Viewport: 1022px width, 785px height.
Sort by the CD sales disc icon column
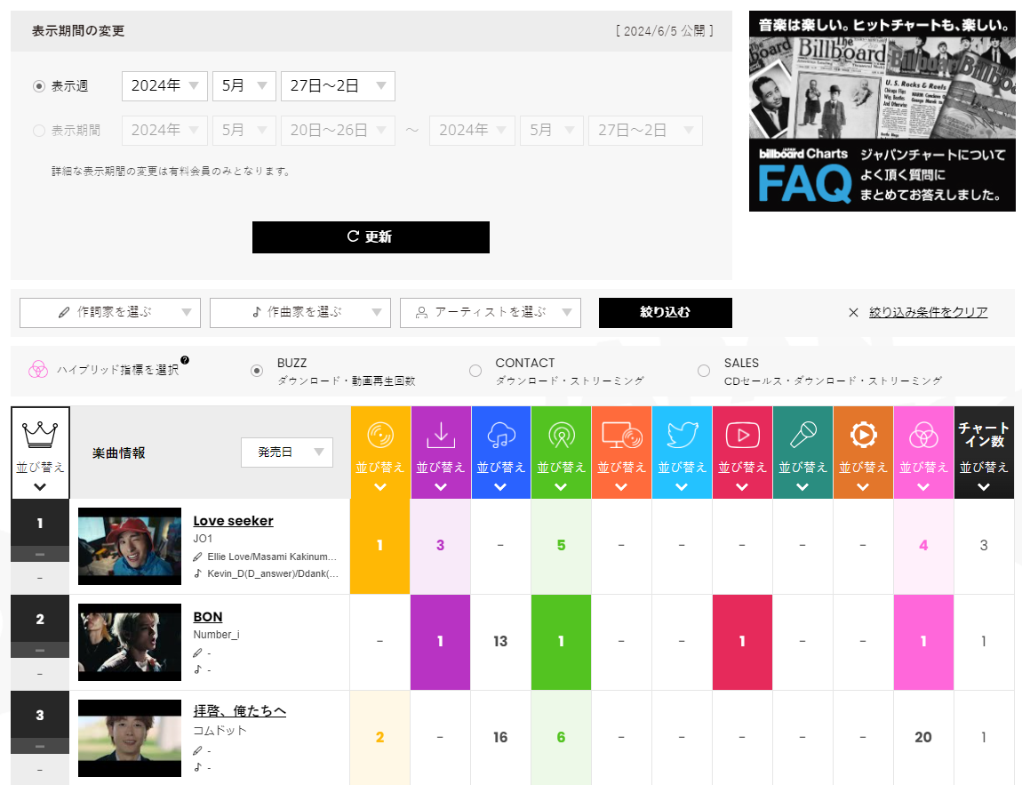coord(380,453)
